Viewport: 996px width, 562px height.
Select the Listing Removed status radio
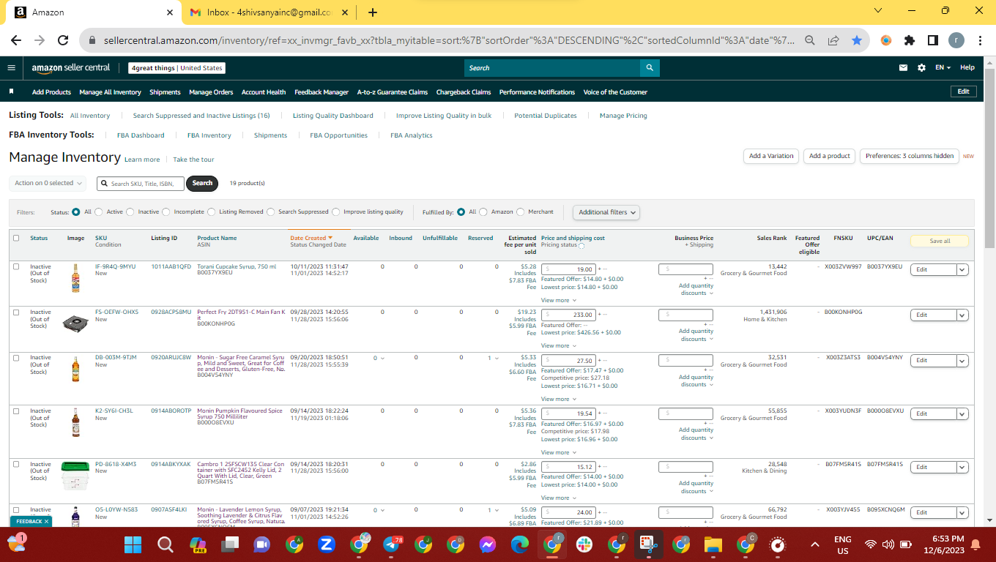tap(212, 212)
